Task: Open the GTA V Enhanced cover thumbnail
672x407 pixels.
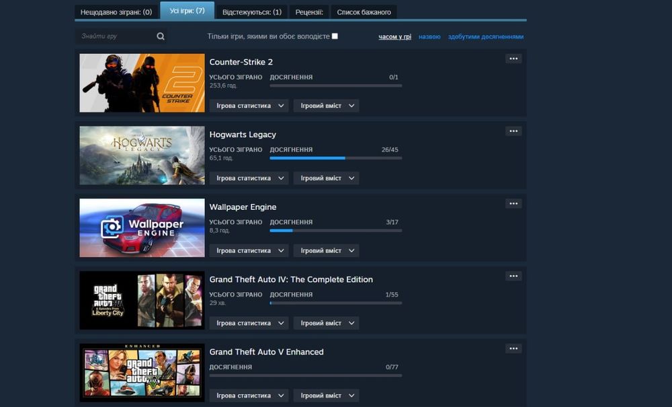Action: 142,373
